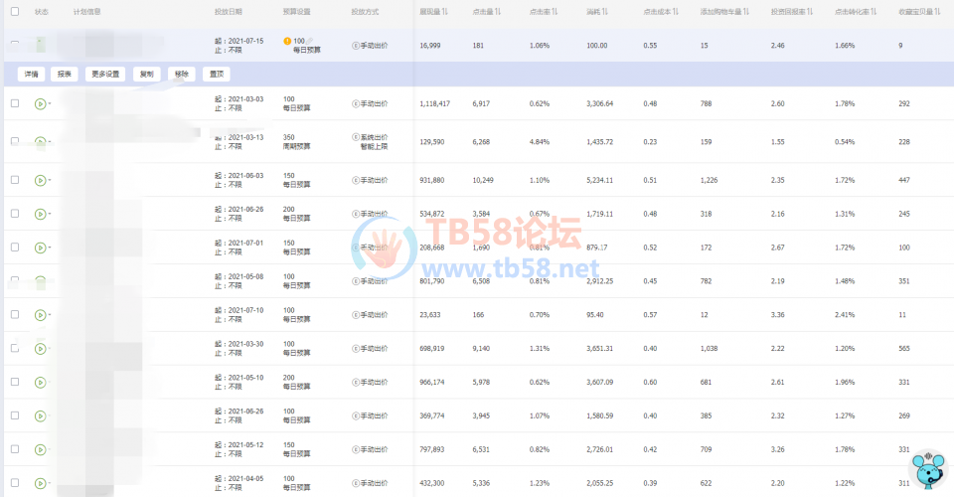Click the 4.84% click-rate value
The image size is (954, 497).
pos(539,142)
